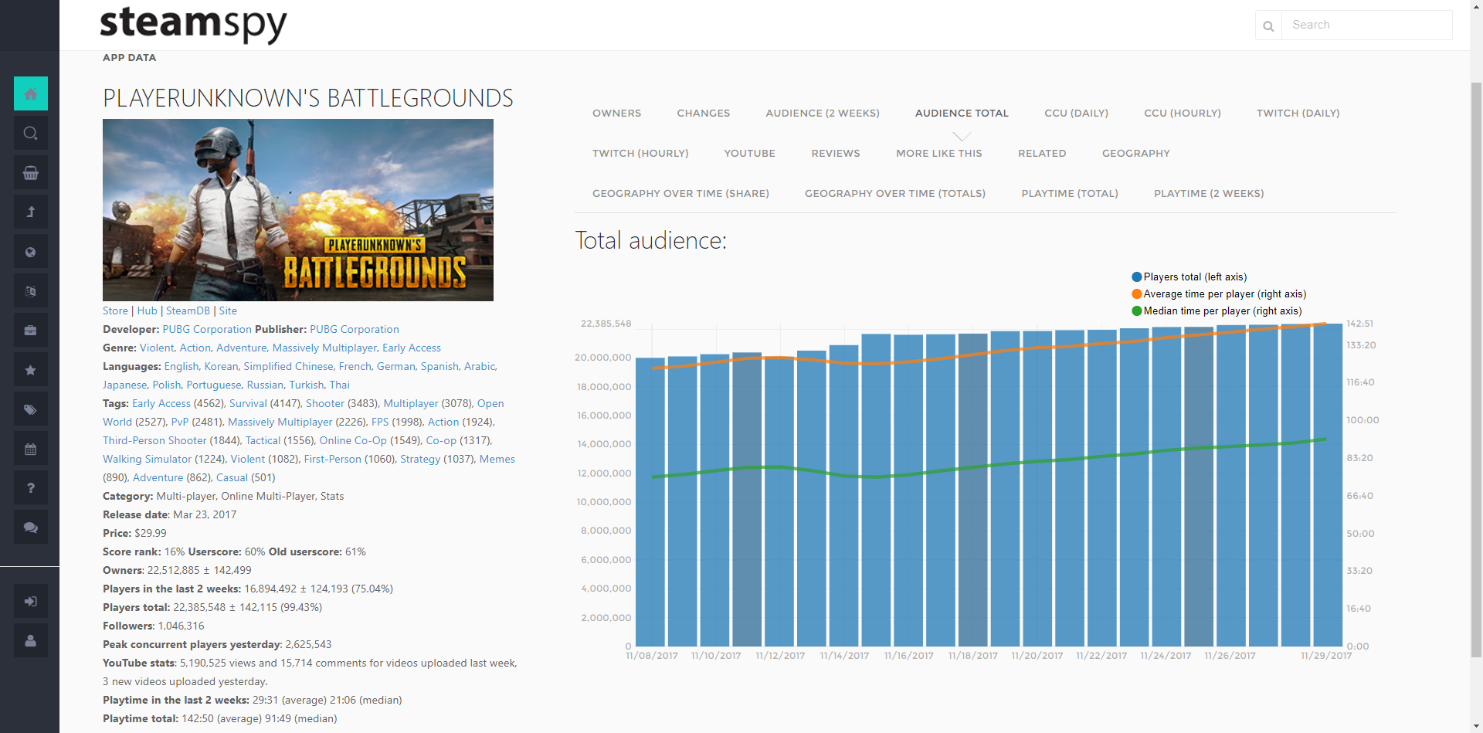
Task: Click the green Median time legend dot
Action: (1137, 311)
